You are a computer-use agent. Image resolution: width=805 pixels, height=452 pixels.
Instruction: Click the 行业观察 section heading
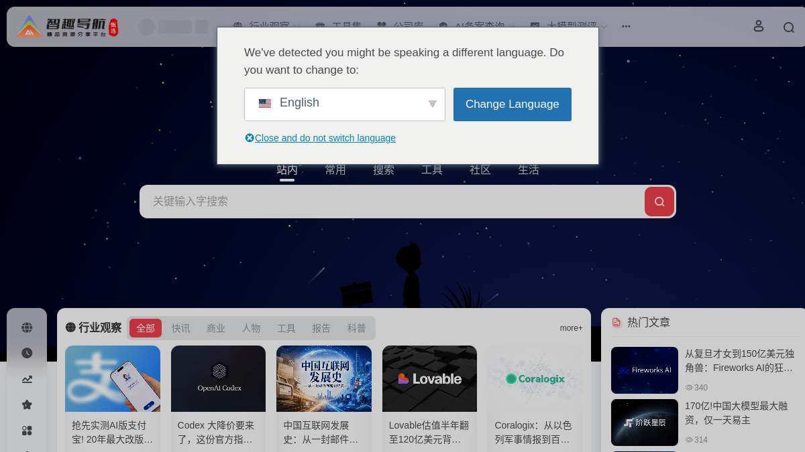tap(100, 328)
